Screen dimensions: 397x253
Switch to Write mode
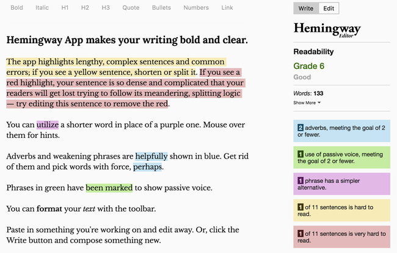[306, 9]
